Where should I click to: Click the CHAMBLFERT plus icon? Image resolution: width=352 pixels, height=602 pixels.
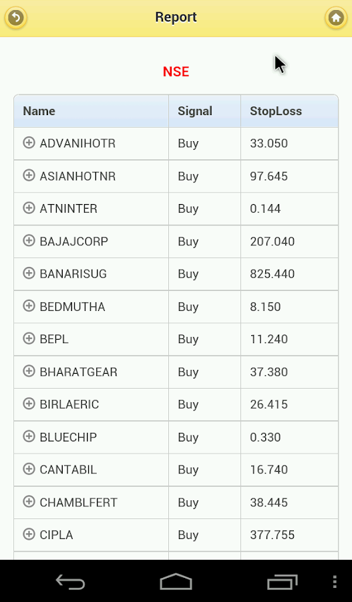(x=29, y=502)
